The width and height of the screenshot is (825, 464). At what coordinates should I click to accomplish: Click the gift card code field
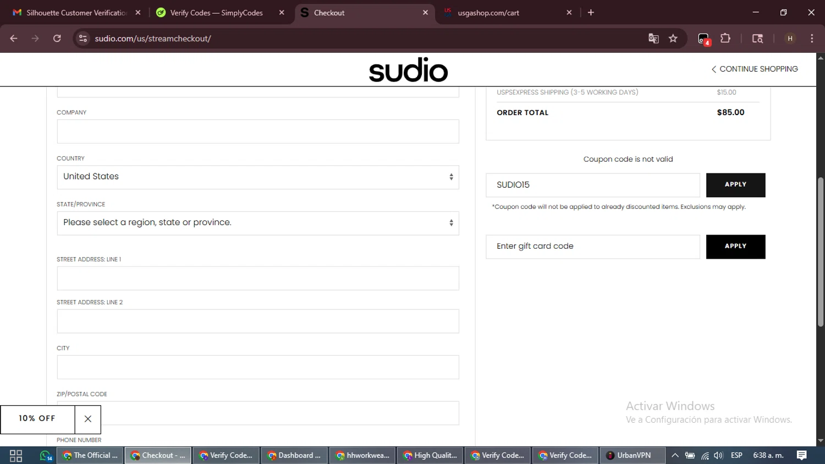pos(593,247)
